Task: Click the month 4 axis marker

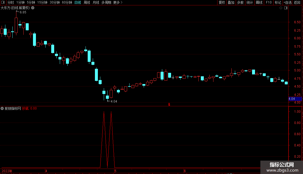Action: (x=46, y=171)
